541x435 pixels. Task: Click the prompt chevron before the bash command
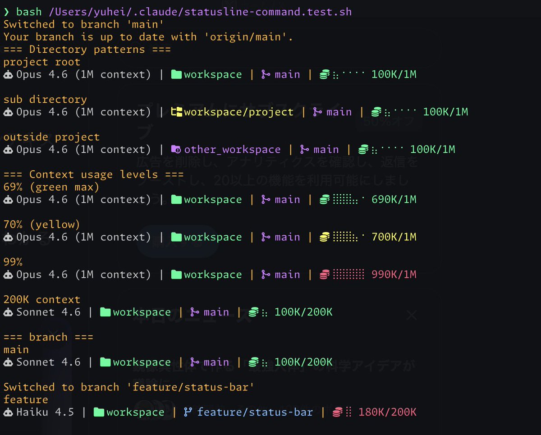click(x=6, y=12)
